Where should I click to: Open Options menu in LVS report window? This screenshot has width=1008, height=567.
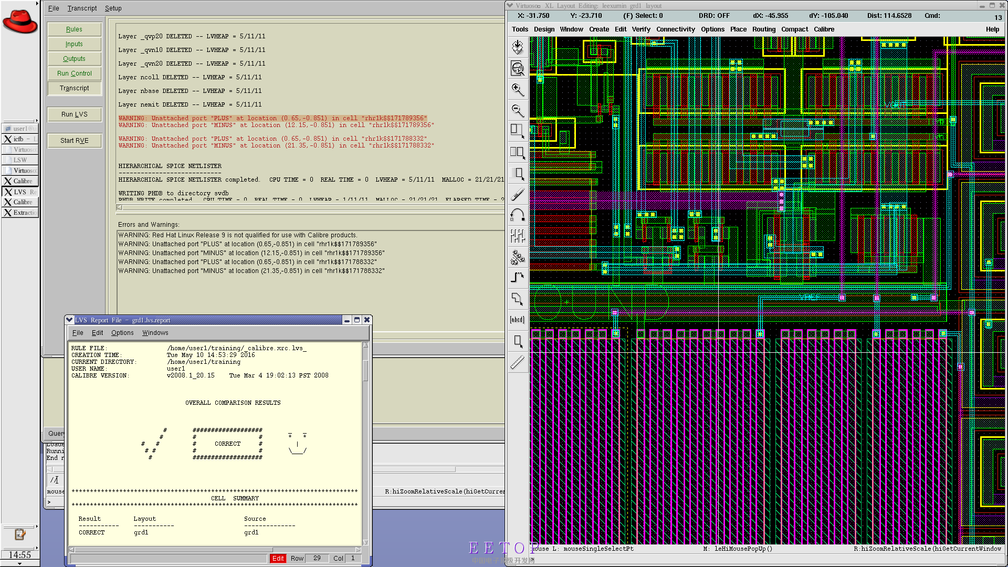coord(122,333)
